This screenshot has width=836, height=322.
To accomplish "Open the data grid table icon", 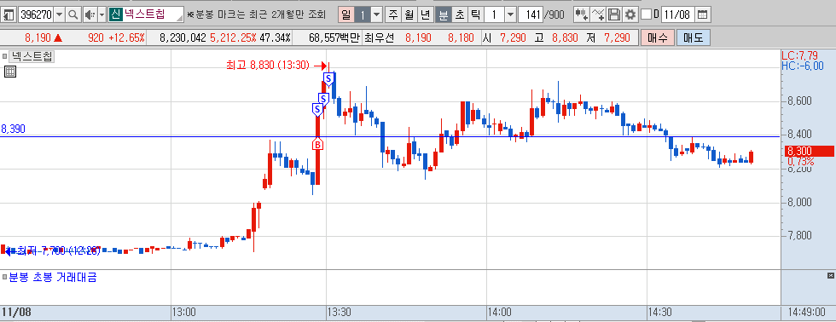I will (10, 72).
